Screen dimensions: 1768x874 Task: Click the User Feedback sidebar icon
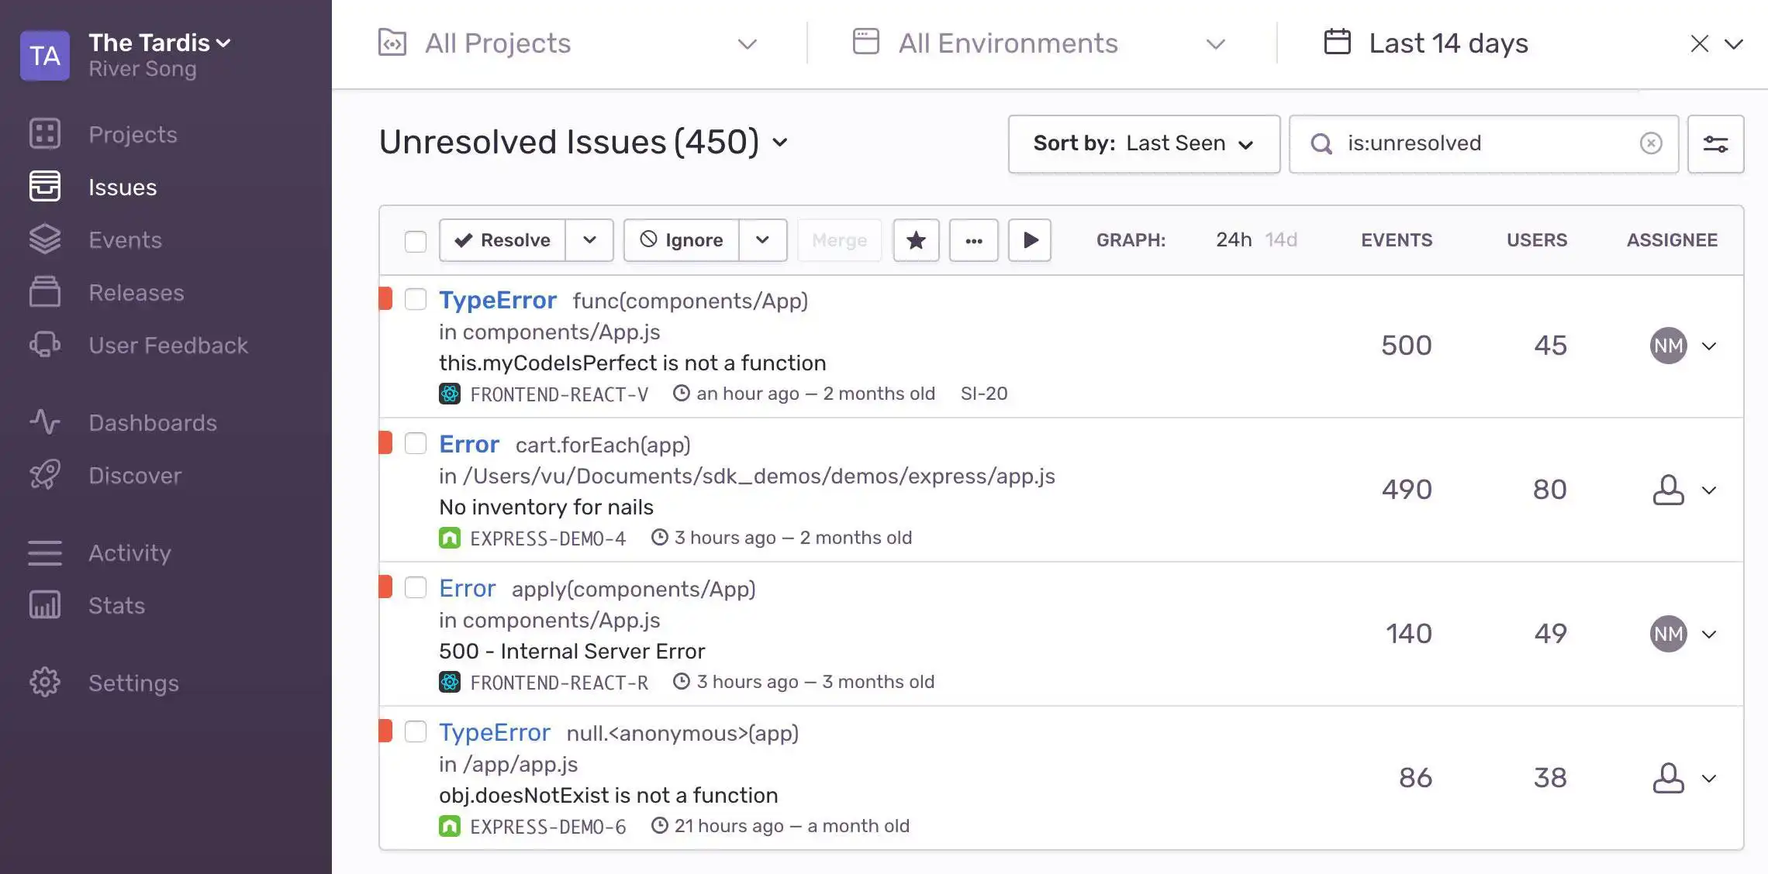(44, 345)
